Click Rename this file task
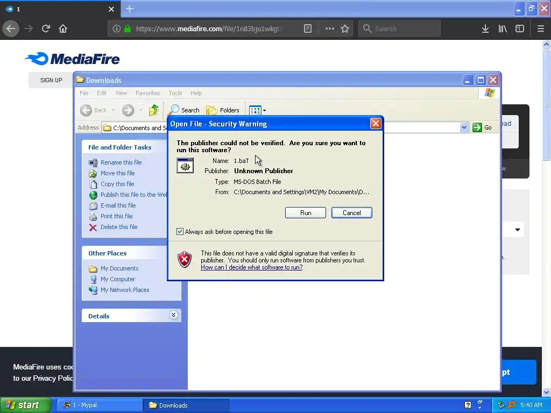The width and height of the screenshot is (551, 413). (x=121, y=162)
